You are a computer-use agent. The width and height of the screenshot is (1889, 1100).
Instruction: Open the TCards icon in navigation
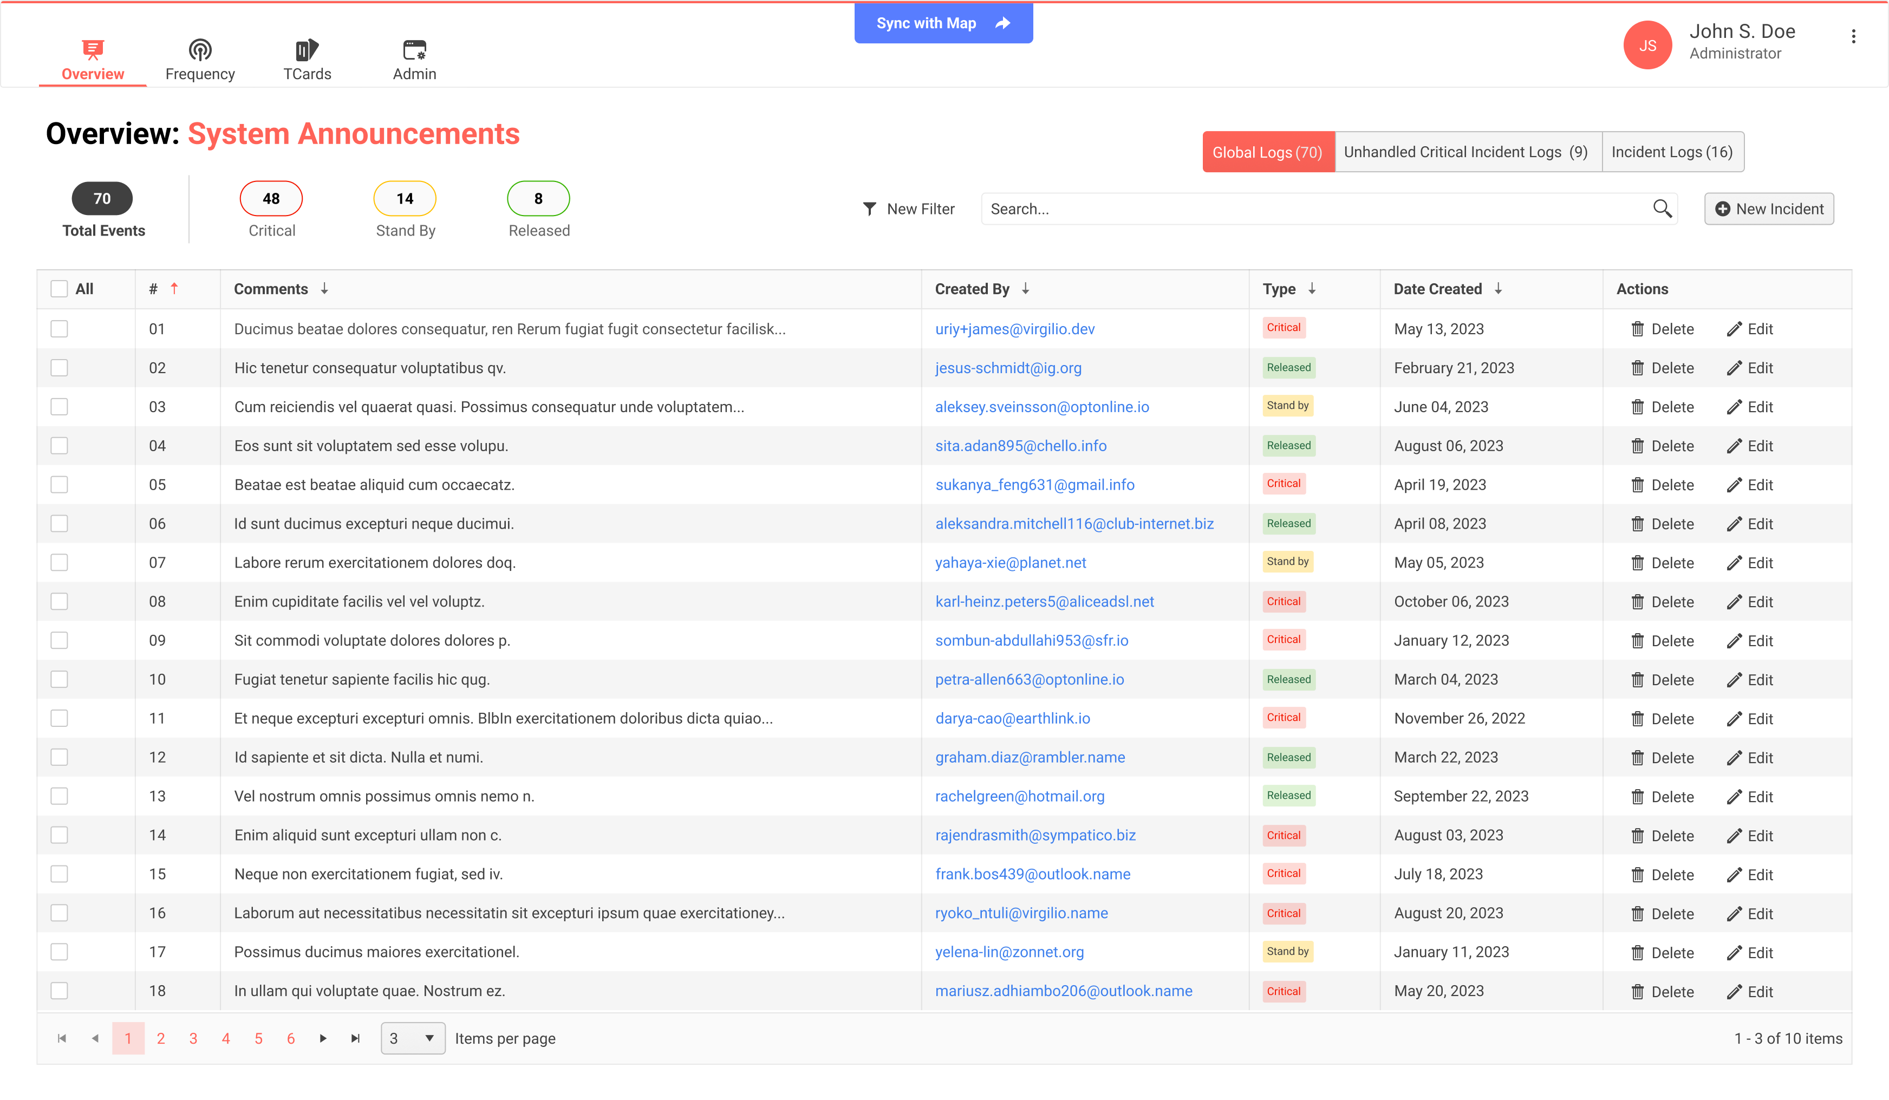click(x=307, y=50)
